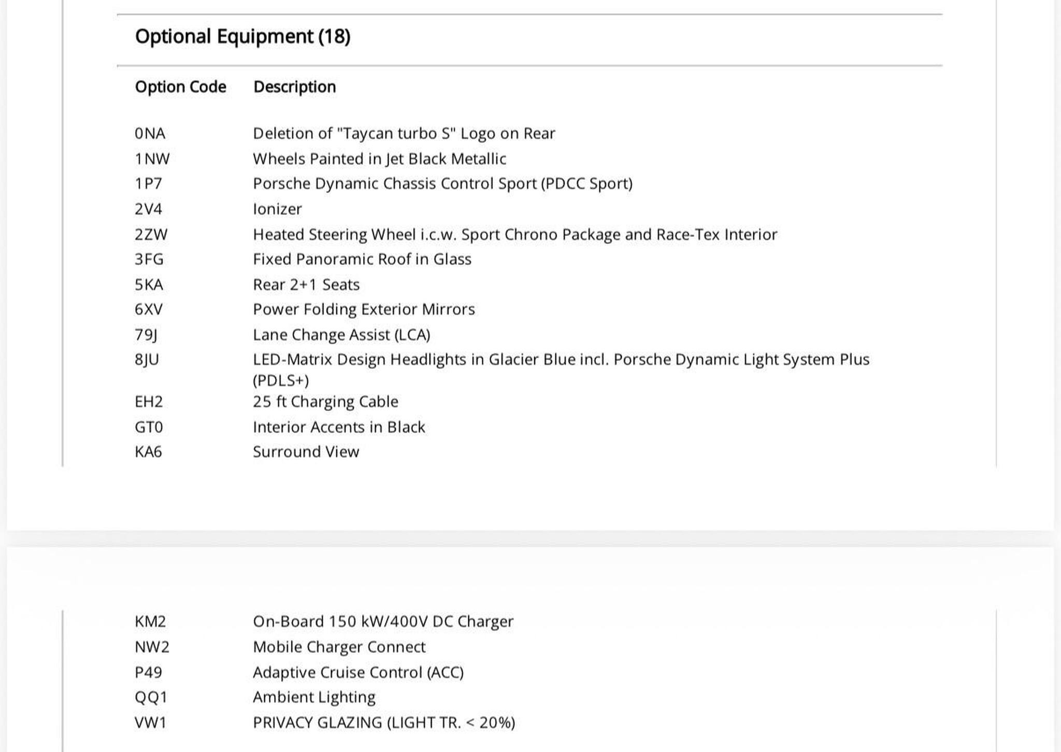1061x752 pixels.
Task: Click Interior Accents in Black
Action: click(339, 427)
